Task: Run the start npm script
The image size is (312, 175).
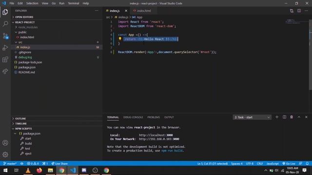Action: pos(57,139)
